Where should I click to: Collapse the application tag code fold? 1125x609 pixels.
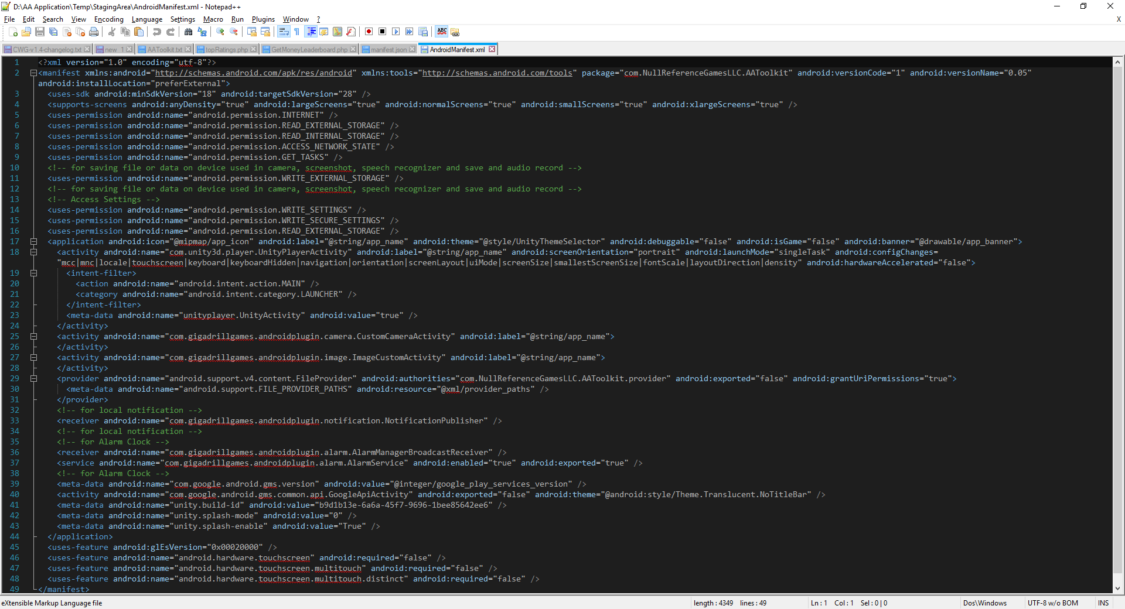(x=33, y=241)
